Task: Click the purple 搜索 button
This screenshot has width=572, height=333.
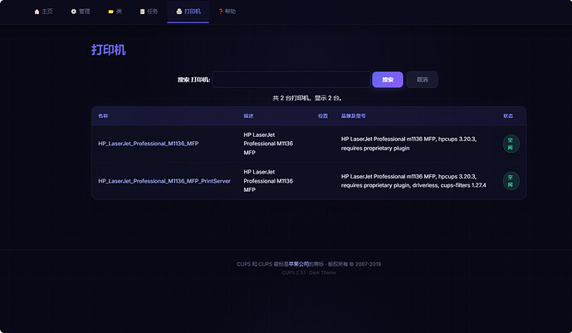Action: point(388,80)
